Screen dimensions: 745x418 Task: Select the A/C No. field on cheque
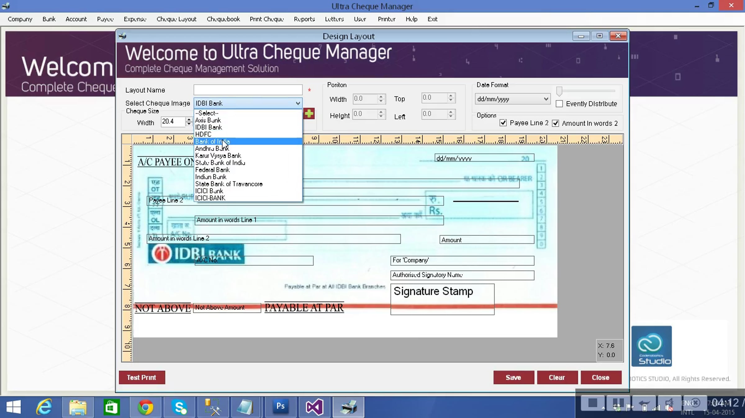click(254, 261)
